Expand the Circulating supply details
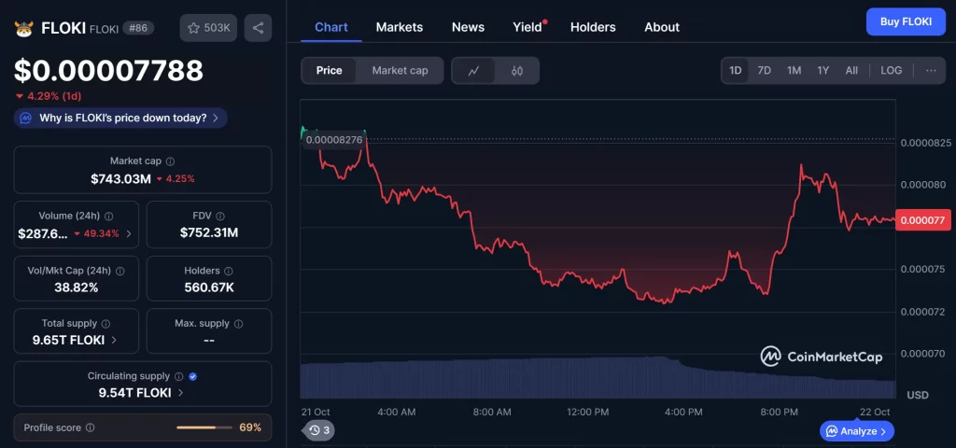 [180, 393]
